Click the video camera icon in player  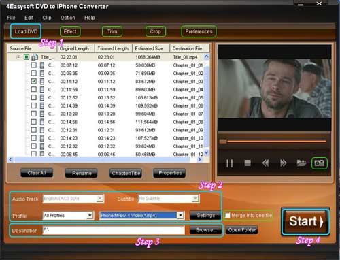[301, 163]
